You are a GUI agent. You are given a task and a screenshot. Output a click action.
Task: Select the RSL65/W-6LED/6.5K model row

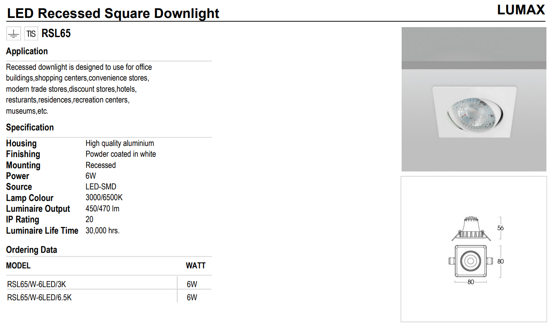pyautogui.click(x=39, y=297)
